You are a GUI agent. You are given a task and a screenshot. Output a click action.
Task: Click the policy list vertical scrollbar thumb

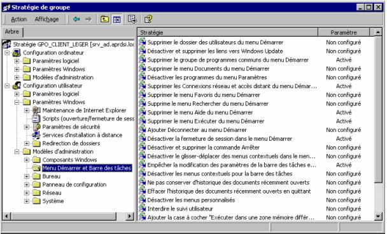[x=378, y=109]
